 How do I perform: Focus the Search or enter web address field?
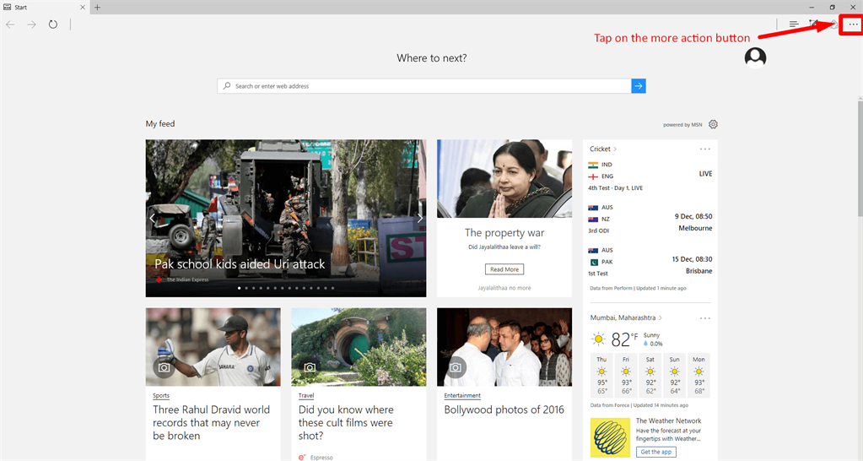pyautogui.click(x=424, y=86)
